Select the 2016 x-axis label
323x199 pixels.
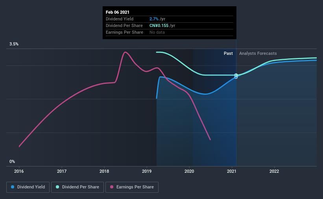(x=19, y=171)
